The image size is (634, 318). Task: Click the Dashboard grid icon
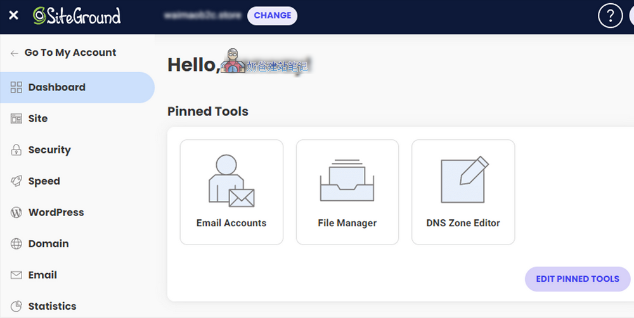[16, 87]
